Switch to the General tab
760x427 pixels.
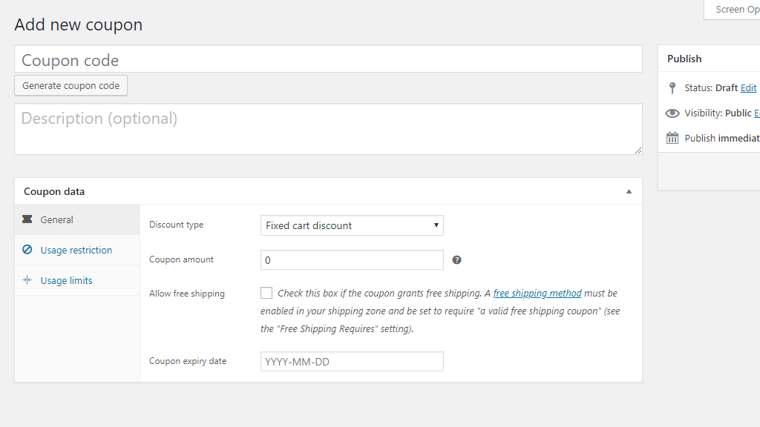click(77, 219)
